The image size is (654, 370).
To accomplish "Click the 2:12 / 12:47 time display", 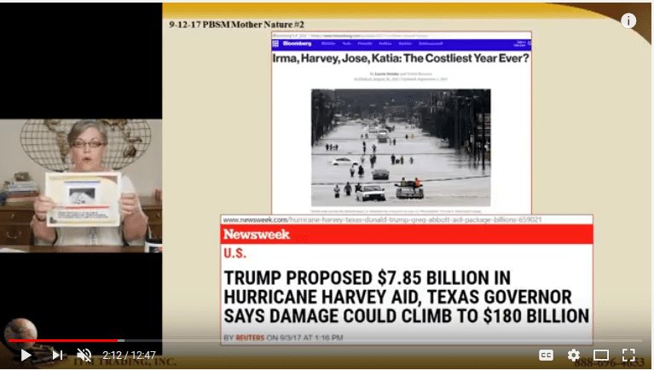I will tap(129, 356).
